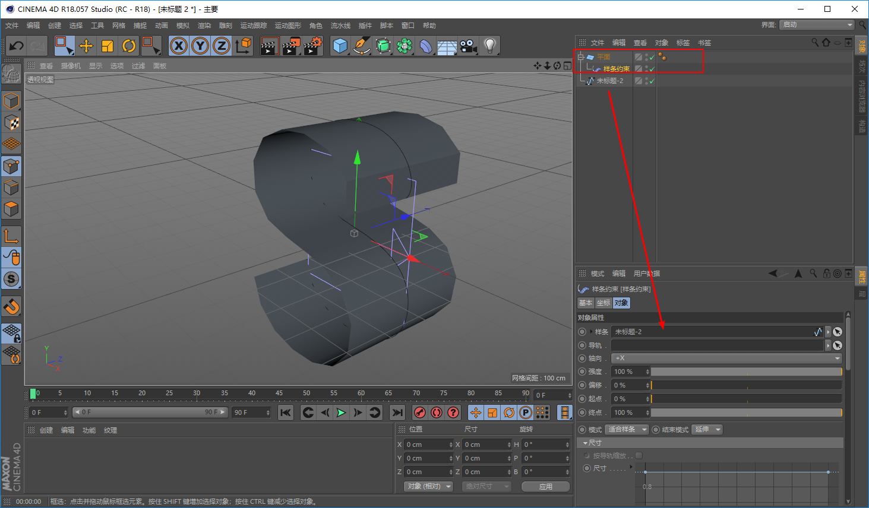Toggle autokeying button
The image size is (869, 508).
pos(437,412)
